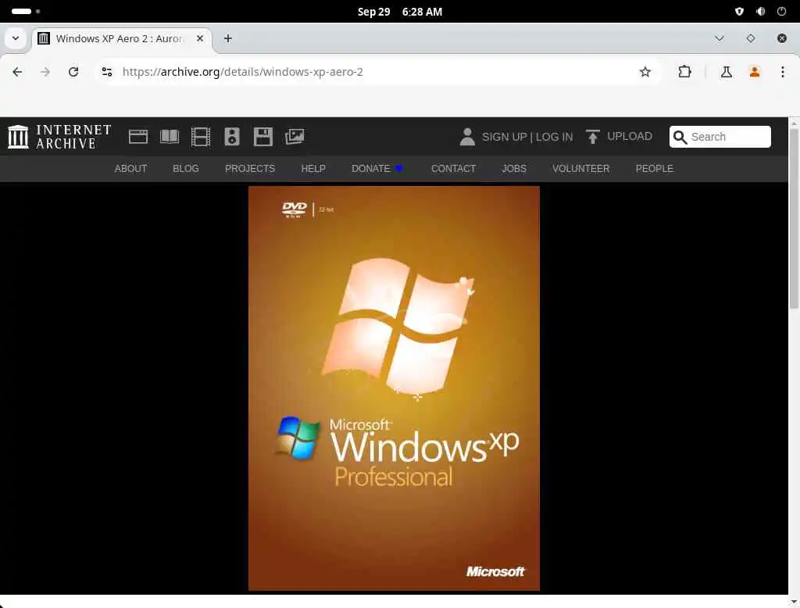
Task: Open the ABOUT menu item
Action: point(130,169)
